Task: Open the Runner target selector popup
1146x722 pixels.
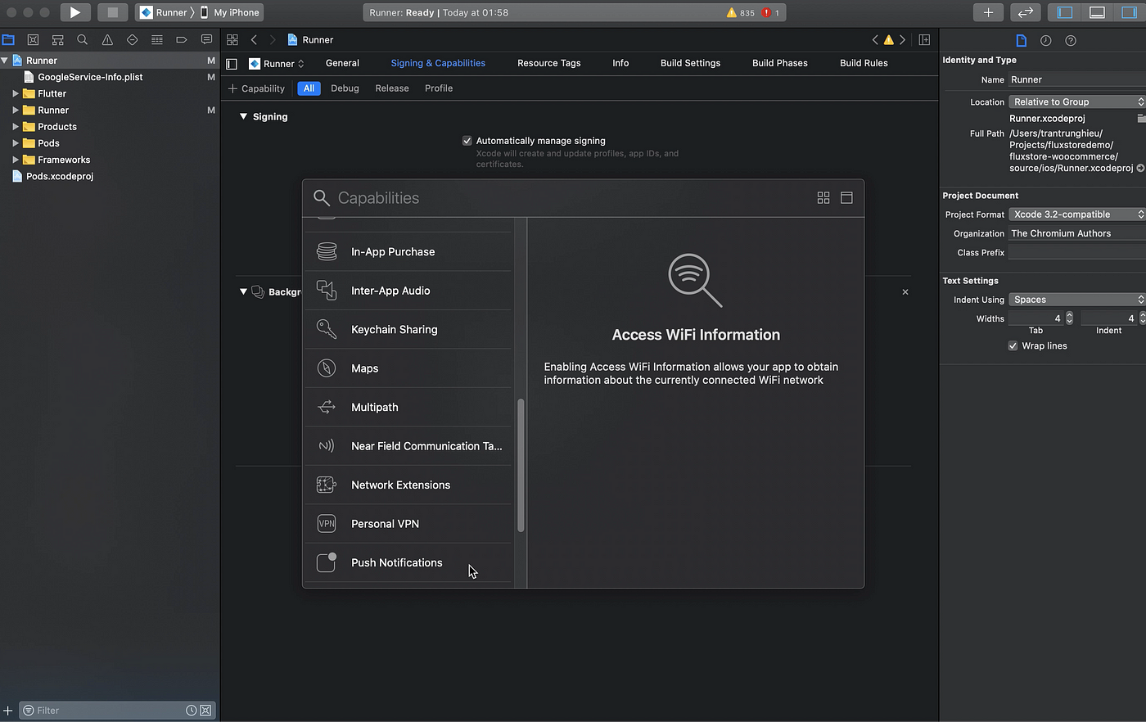Action: click(277, 64)
